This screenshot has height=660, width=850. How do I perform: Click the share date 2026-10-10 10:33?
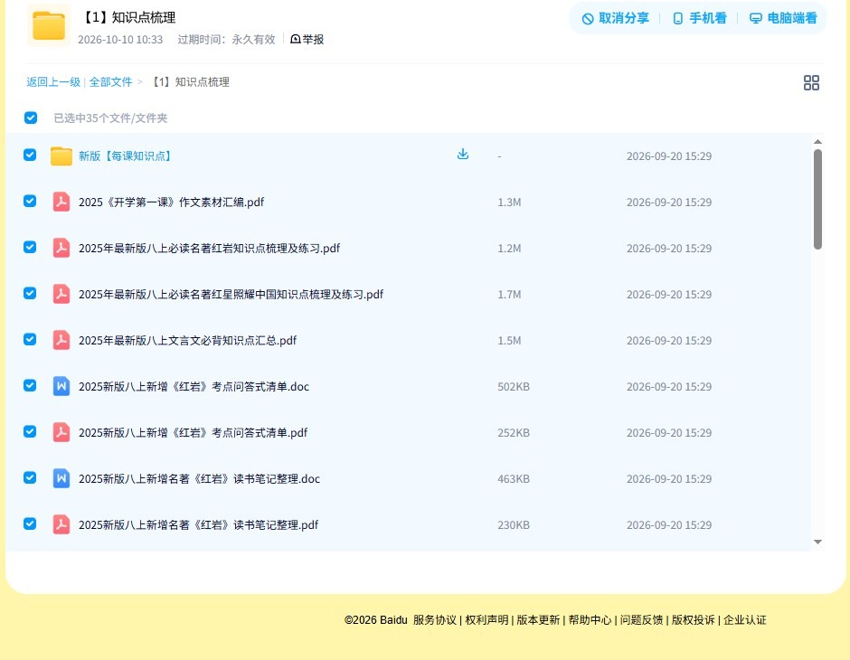pos(120,39)
